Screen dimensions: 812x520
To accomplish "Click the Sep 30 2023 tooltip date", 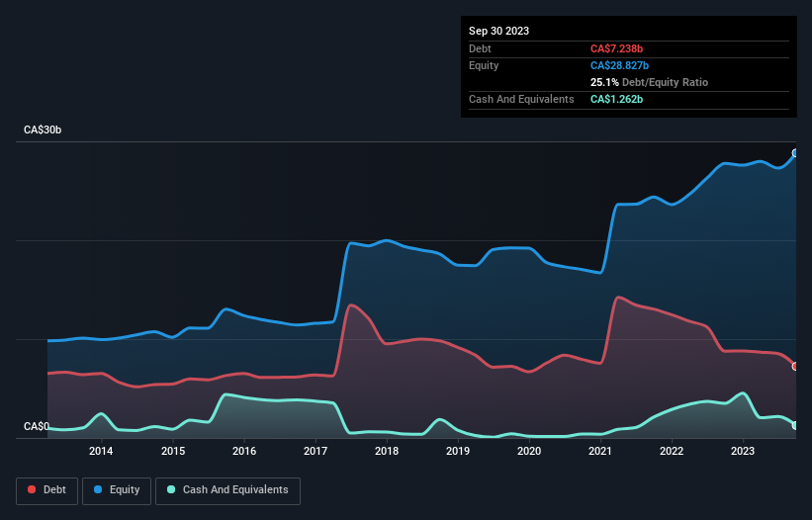I will 498,31.
